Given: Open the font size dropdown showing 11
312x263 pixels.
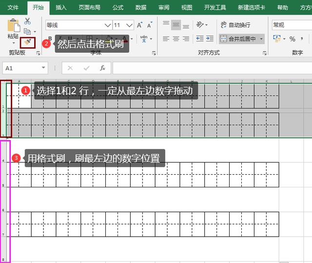Looking at the screenshot, I should coord(129,25).
